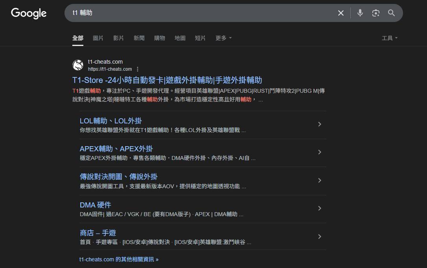Image resolution: width=427 pixels, height=268 pixels.
Task: Open the 工具 dropdown
Action: pyautogui.click(x=389, y=38)
